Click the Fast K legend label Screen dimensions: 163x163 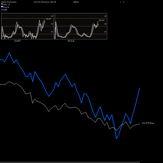click(6, 7)
